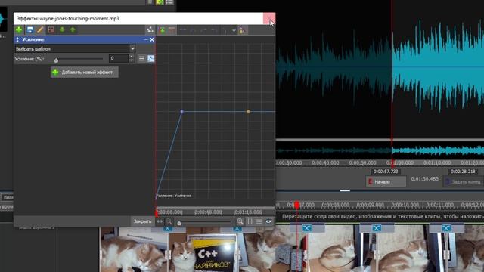
Task: Click the large audio waveform at the red cursor
Action: coord(392,67)
